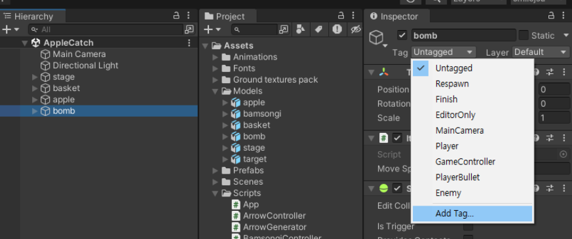Click the bomb model prefab icon
The image size is (572, 239).
[x=236, y=137]
